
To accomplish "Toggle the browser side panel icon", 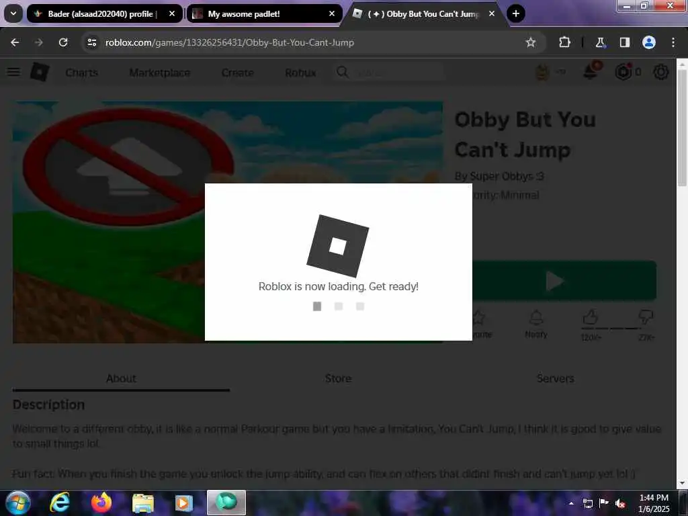I will 625,42.
